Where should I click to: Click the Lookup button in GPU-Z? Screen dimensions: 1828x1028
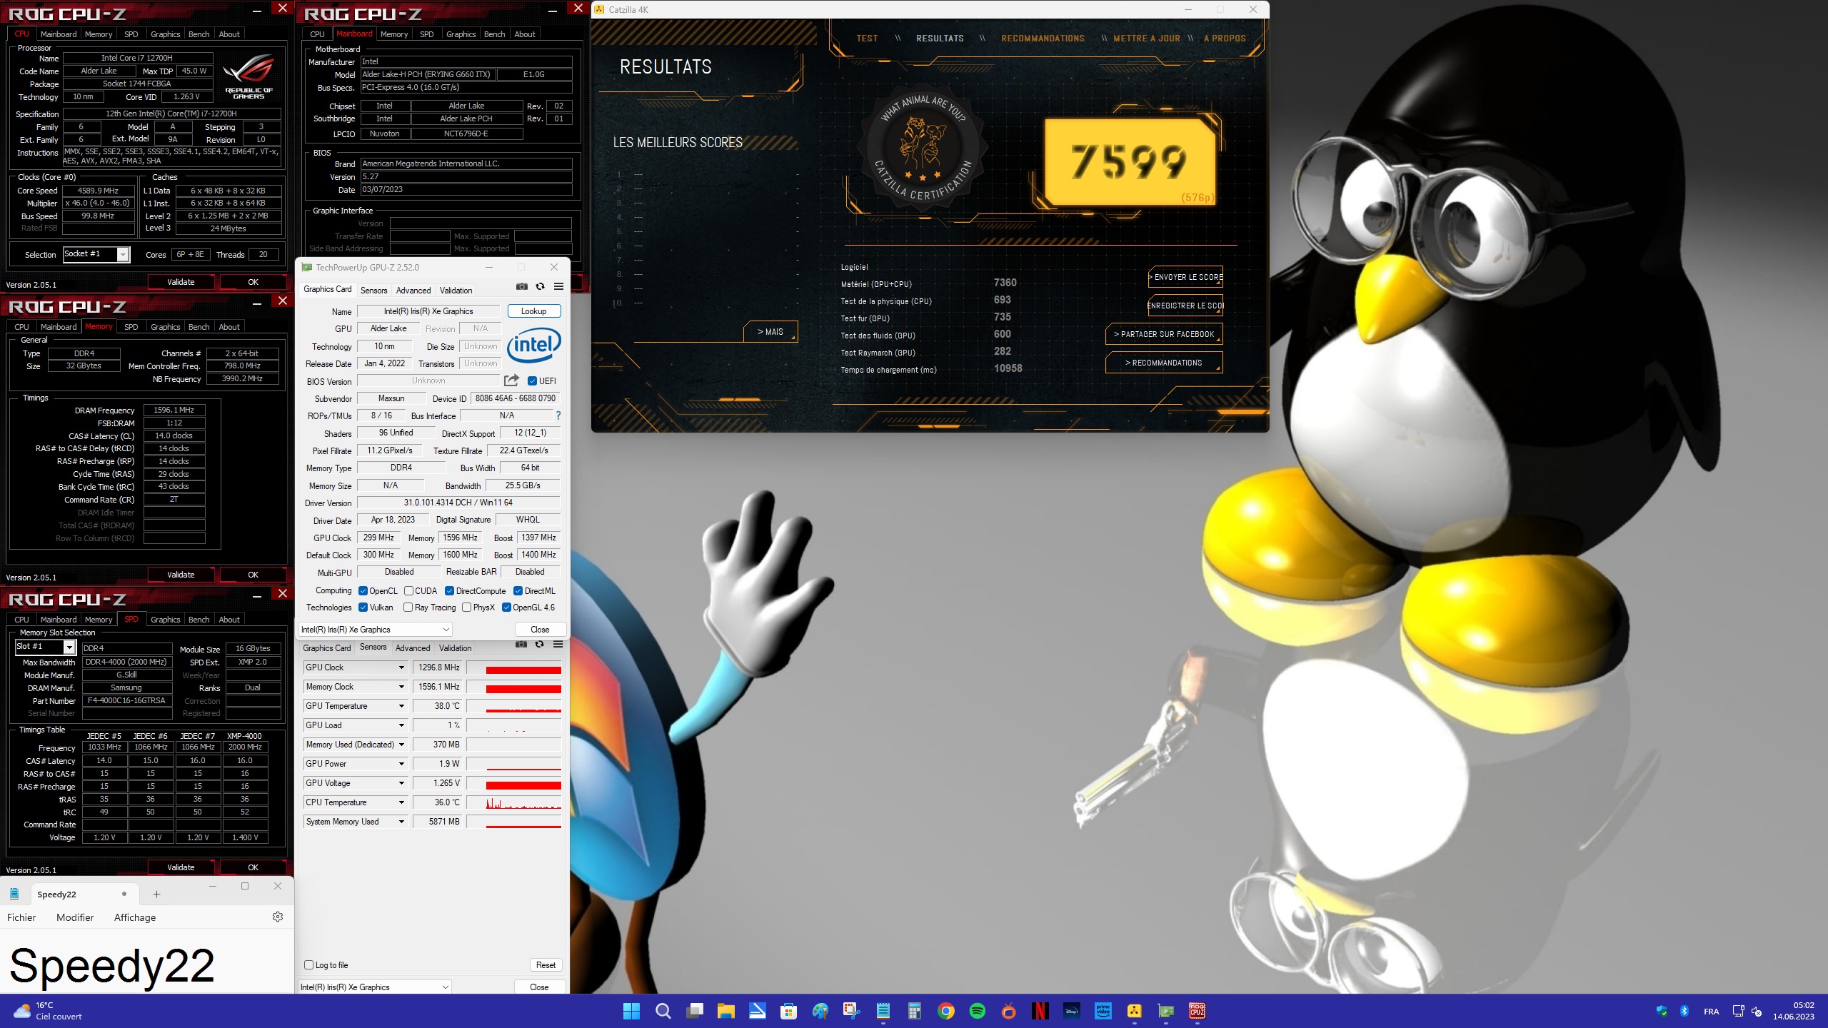(533, 311)
